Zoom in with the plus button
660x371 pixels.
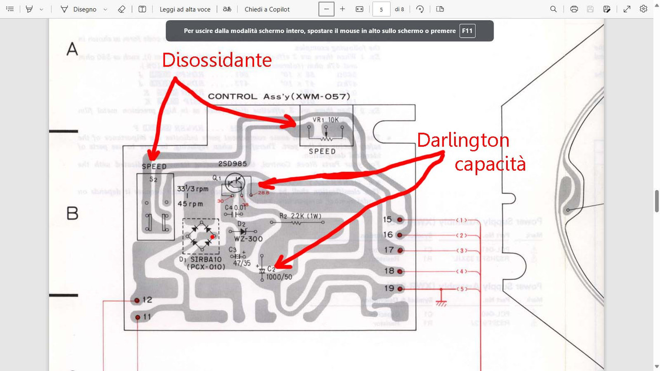coord(343,9)
